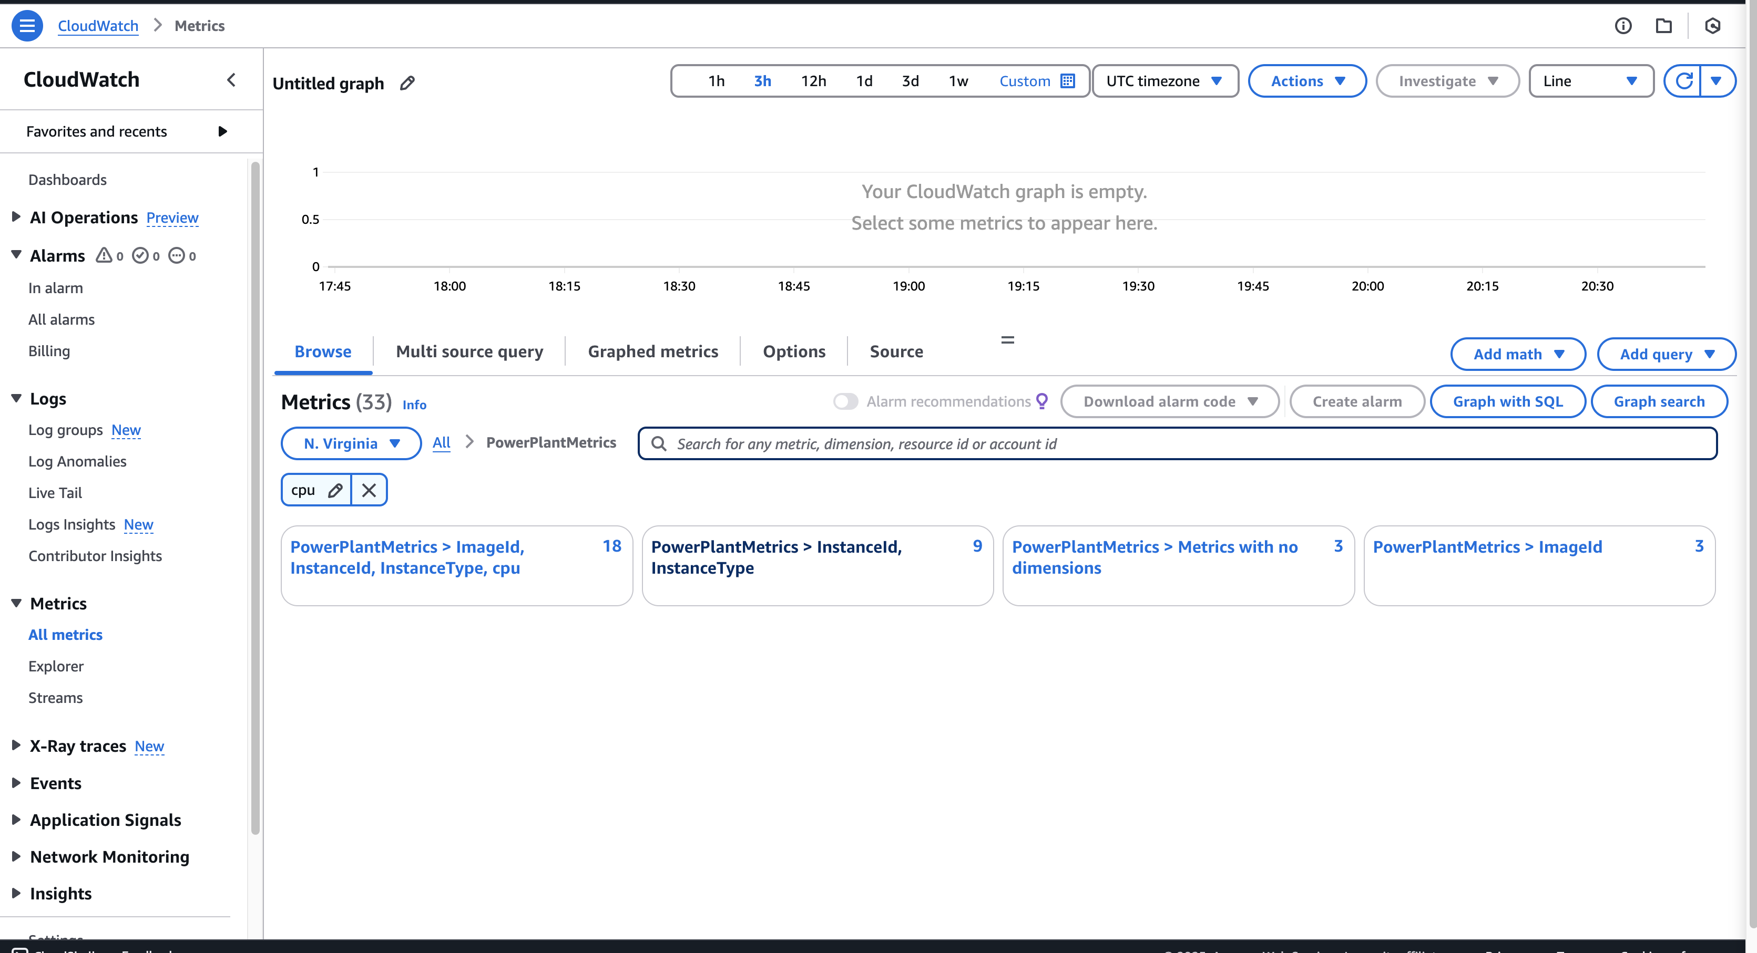The image size is (1757, 953).
Task: Open the UTC timezone dropdown
Action: [x=1165, y=81]
